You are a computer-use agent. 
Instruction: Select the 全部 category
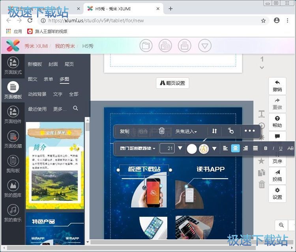click(74, 94)
